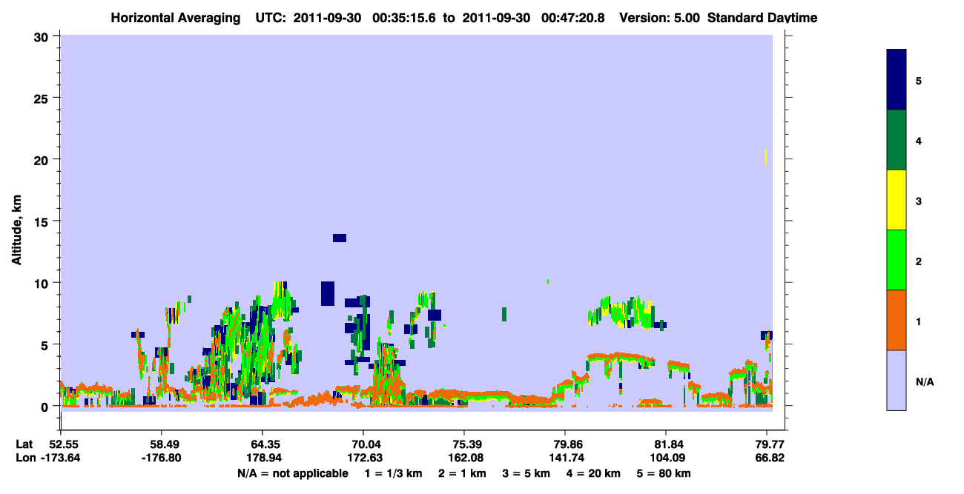Click 'Standard Daytime' label

coord(762,18)
